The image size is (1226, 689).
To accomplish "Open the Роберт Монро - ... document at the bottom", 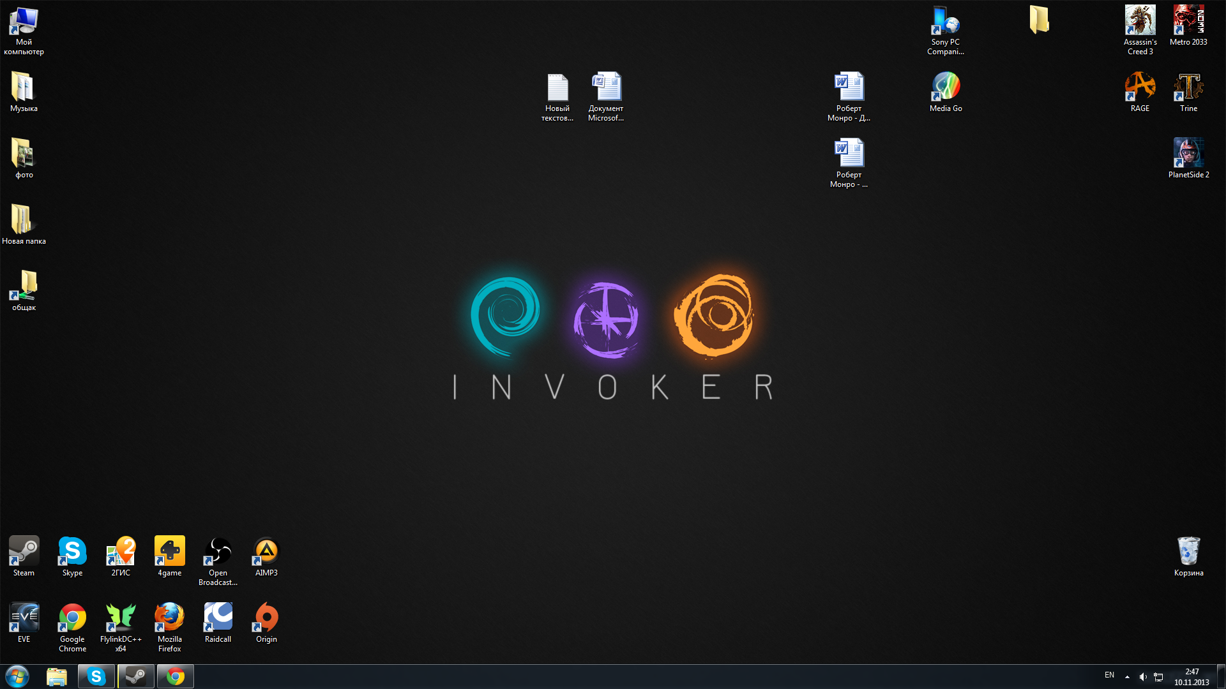I will click(849, 163).
